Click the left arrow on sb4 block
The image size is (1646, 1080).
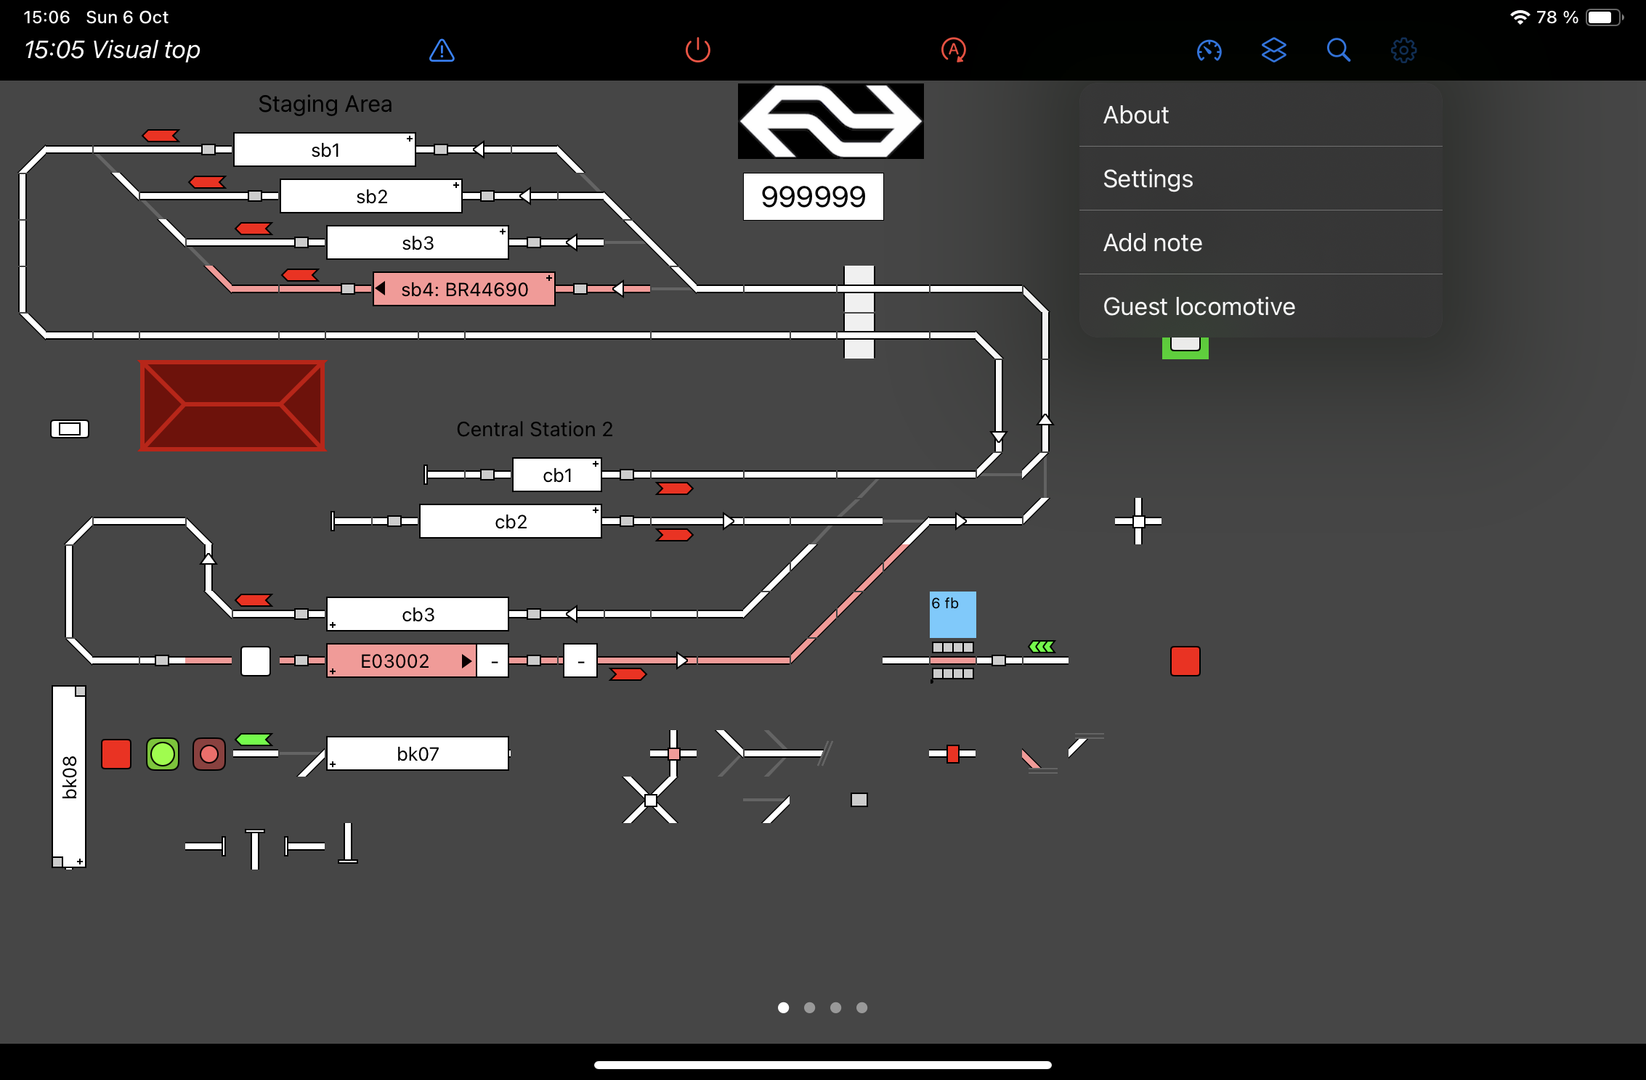point(381,289)
